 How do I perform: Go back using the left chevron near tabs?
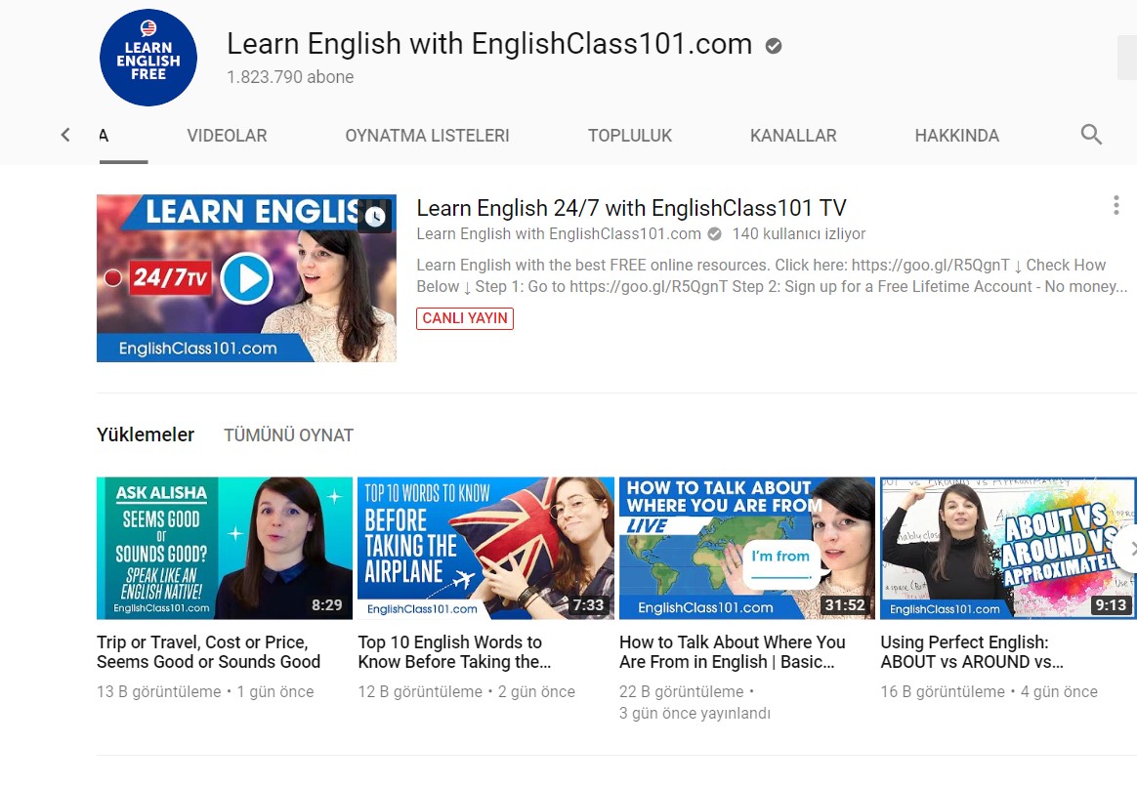click(x=64, y=135)
